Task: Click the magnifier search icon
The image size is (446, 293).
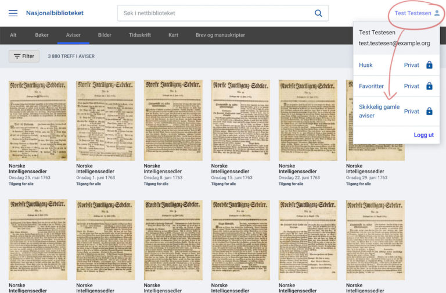Action: coord(318,13)
